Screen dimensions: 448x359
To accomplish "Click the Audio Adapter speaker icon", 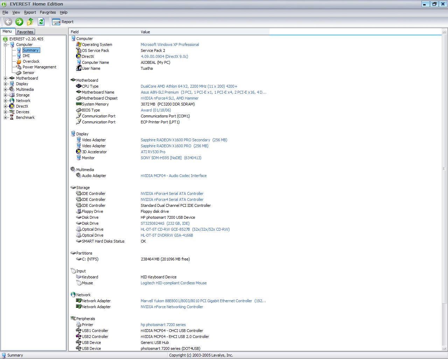I will pos(79,176).
